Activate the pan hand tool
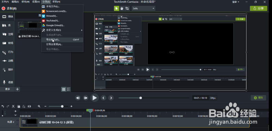This screenshot has width=272, height=131. [122, 8]
